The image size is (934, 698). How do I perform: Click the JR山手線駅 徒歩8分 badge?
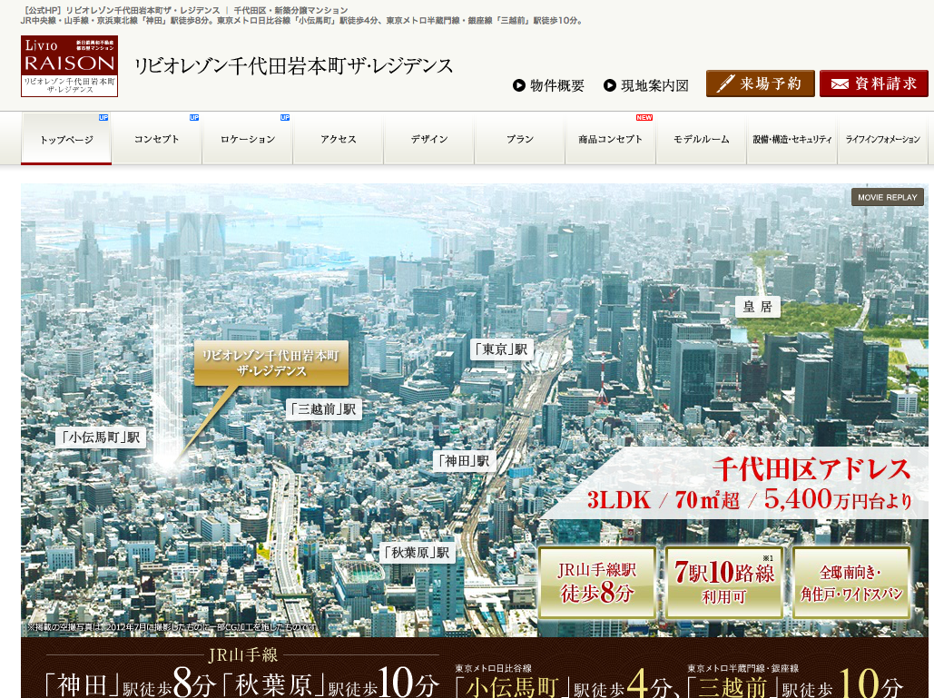click(596, 583)
